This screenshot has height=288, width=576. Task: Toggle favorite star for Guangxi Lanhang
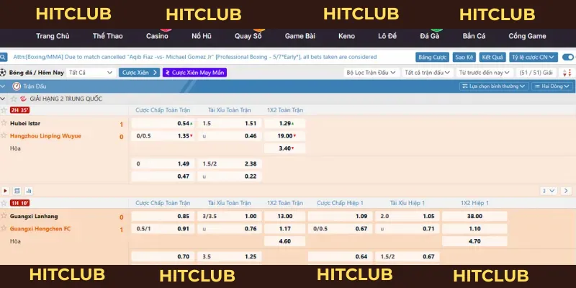point(4,215)
